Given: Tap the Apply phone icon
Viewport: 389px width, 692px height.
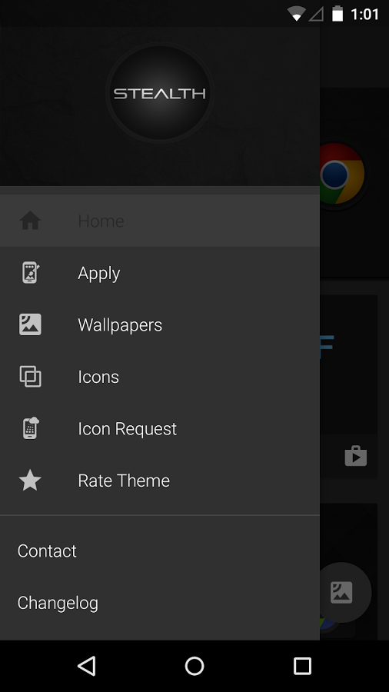Looking at the screenshot, I should click(31, 272).
